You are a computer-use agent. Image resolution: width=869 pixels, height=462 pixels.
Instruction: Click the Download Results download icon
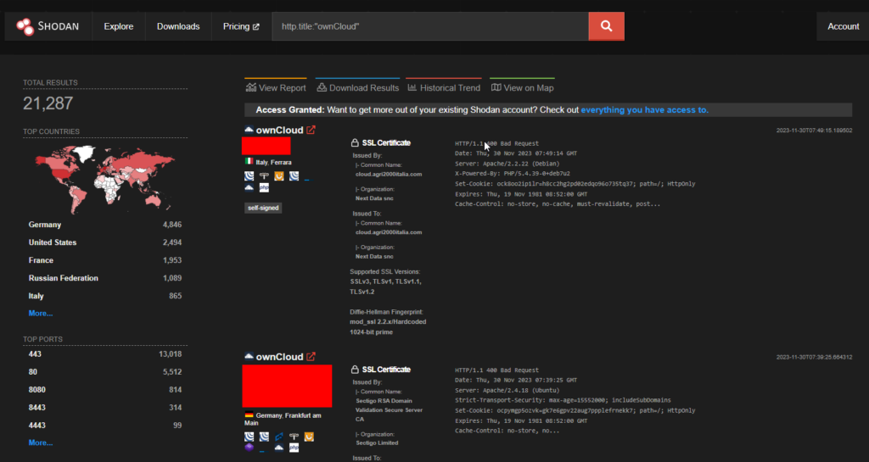click(322, 87)
